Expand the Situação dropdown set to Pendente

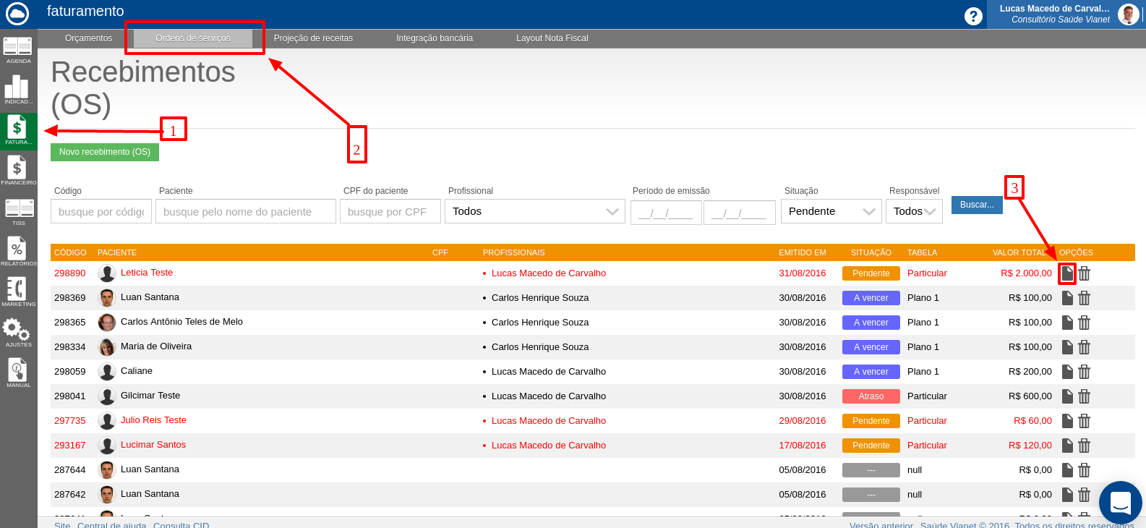click(x=831, y=212)
